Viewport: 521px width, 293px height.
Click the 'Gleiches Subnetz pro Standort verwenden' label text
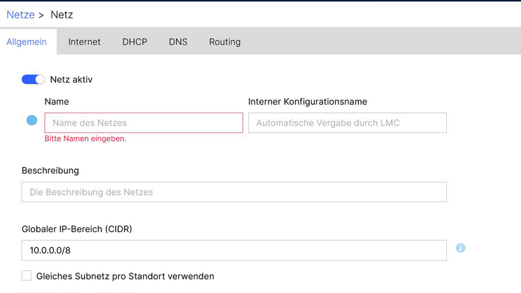tap(125, 276)
